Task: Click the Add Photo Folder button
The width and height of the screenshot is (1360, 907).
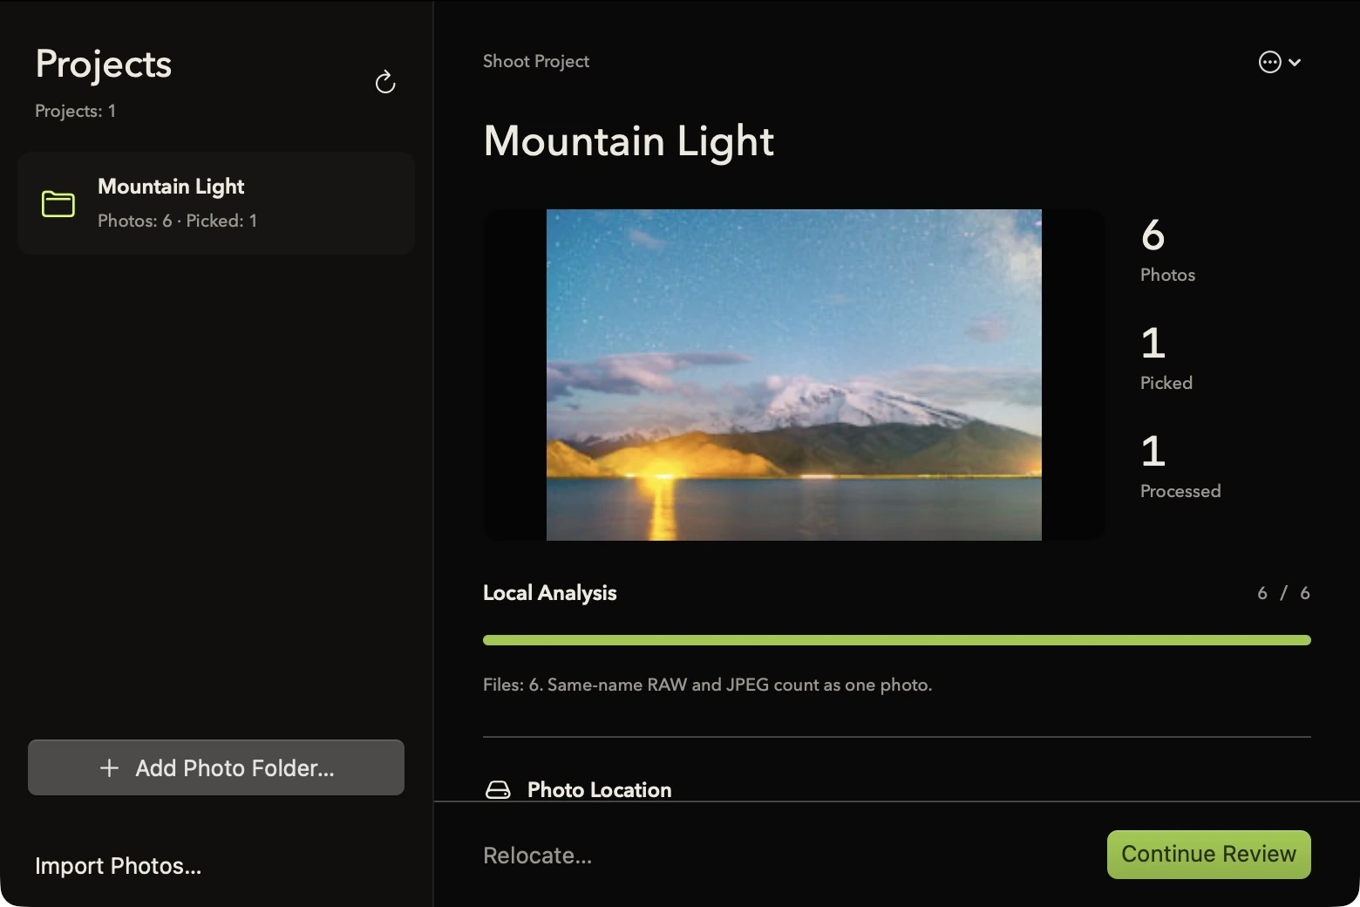Action: 216,767
